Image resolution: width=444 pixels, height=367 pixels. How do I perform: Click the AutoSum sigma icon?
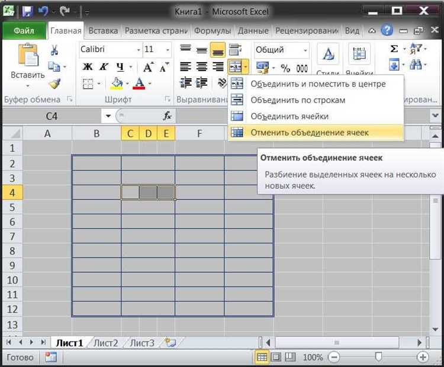(394, 49)
